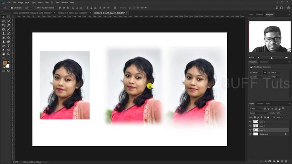This screenshot has width=292, height=164.
Task: Open the layer Kind filter dropdown
Action: (255, 108)
